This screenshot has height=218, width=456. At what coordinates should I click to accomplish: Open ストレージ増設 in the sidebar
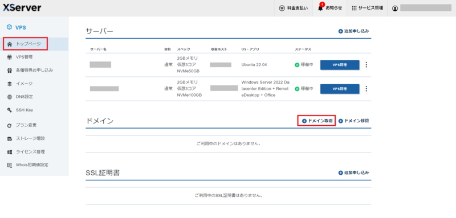pyautogui.click(x=34, y=138)
